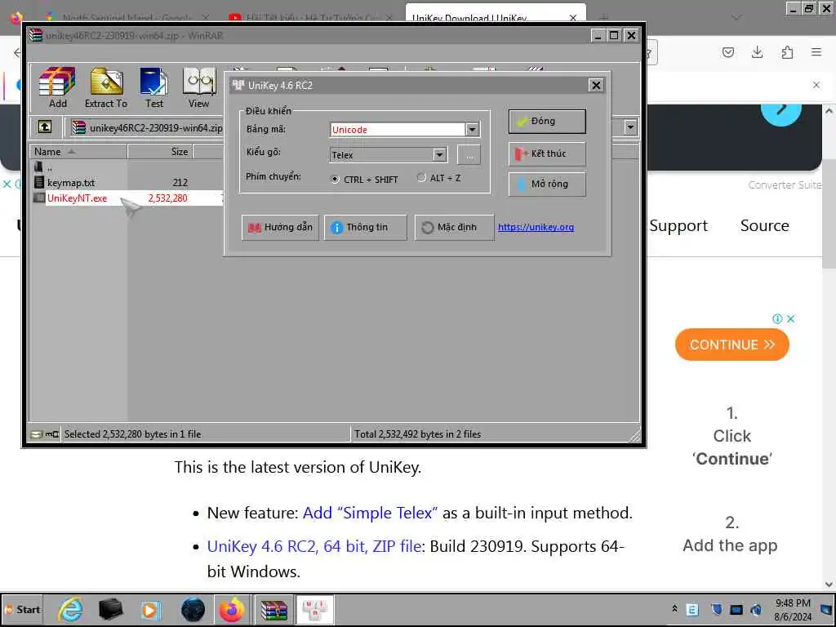This screenshot has height=627, width=836.
Task: Click the Pocket save icon in Firefox
Action: click(728, 52)
